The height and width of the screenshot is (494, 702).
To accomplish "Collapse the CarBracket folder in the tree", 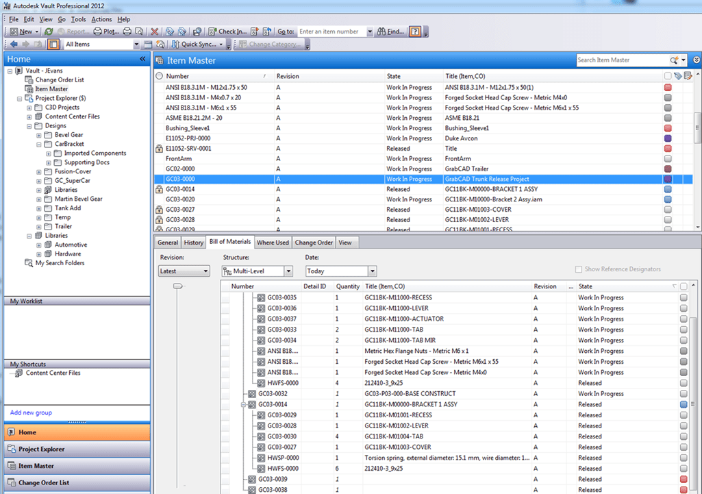I will click(x=39, y=144).
